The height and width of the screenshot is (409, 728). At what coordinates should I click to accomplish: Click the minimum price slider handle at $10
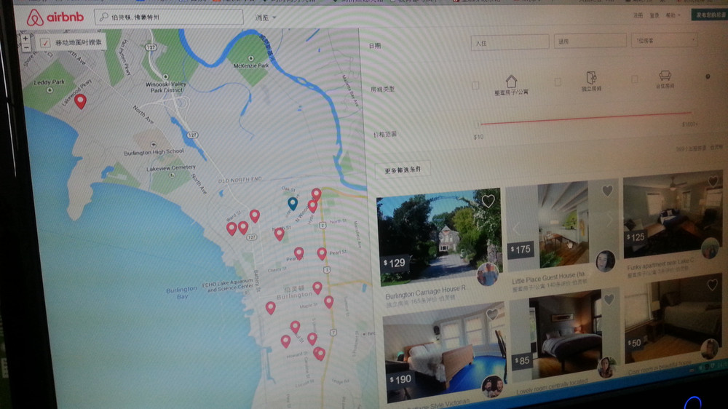click(x=479, y=124)
